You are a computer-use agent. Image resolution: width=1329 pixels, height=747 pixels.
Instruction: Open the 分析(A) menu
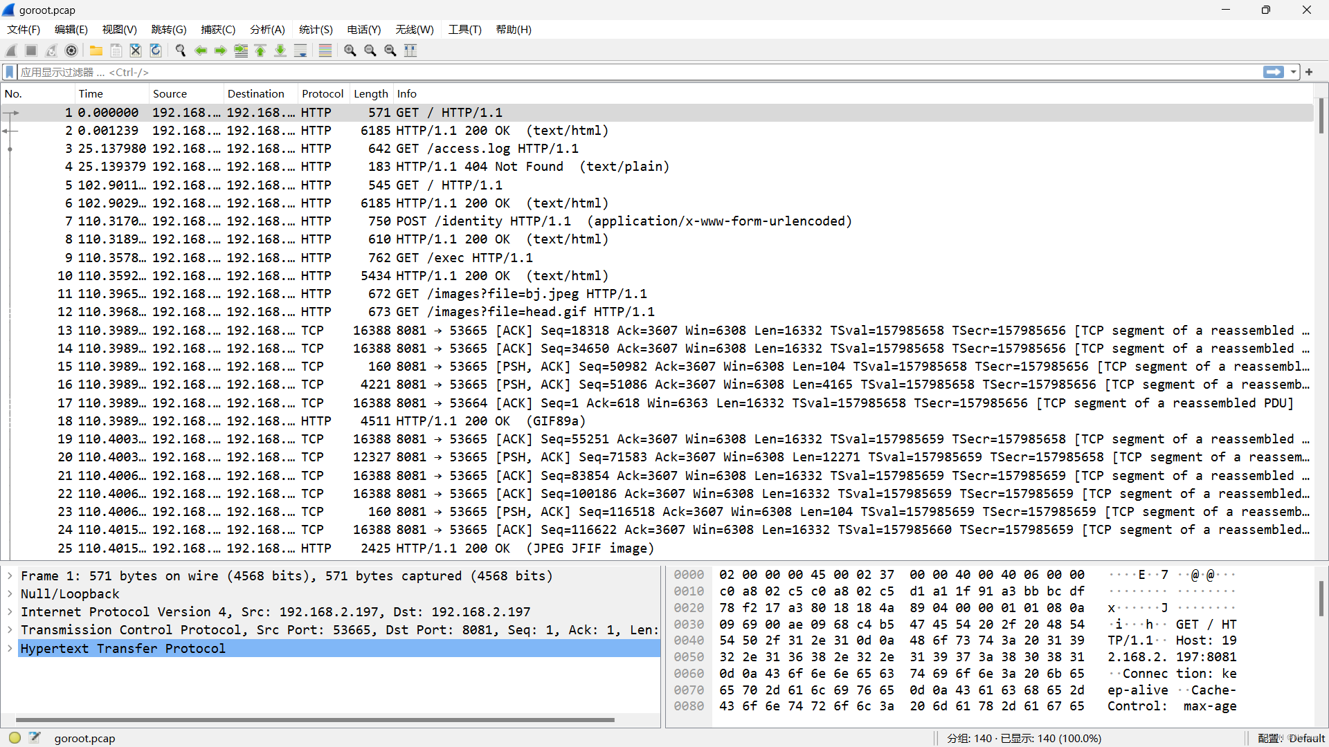(x=267, y=29)
